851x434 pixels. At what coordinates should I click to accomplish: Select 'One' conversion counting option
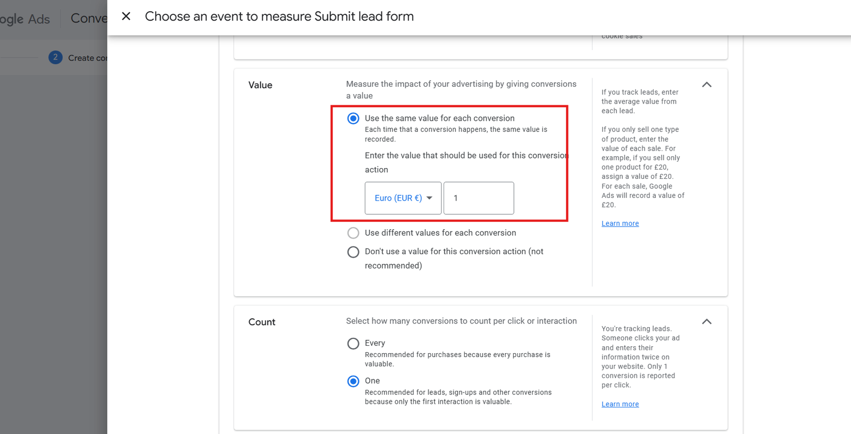coord(353,381)
